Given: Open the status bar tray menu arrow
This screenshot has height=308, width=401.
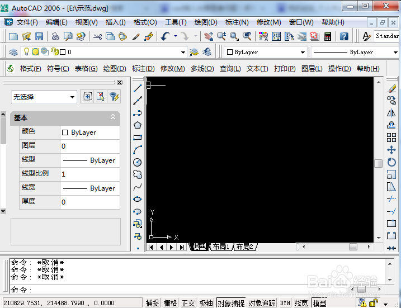Looking at the screenshot, I should [385, 304].
